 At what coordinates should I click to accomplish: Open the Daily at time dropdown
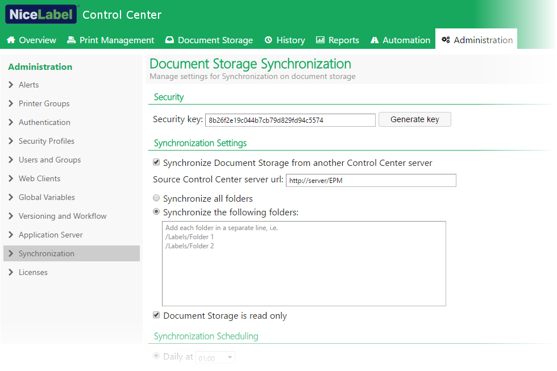[215, 357]
